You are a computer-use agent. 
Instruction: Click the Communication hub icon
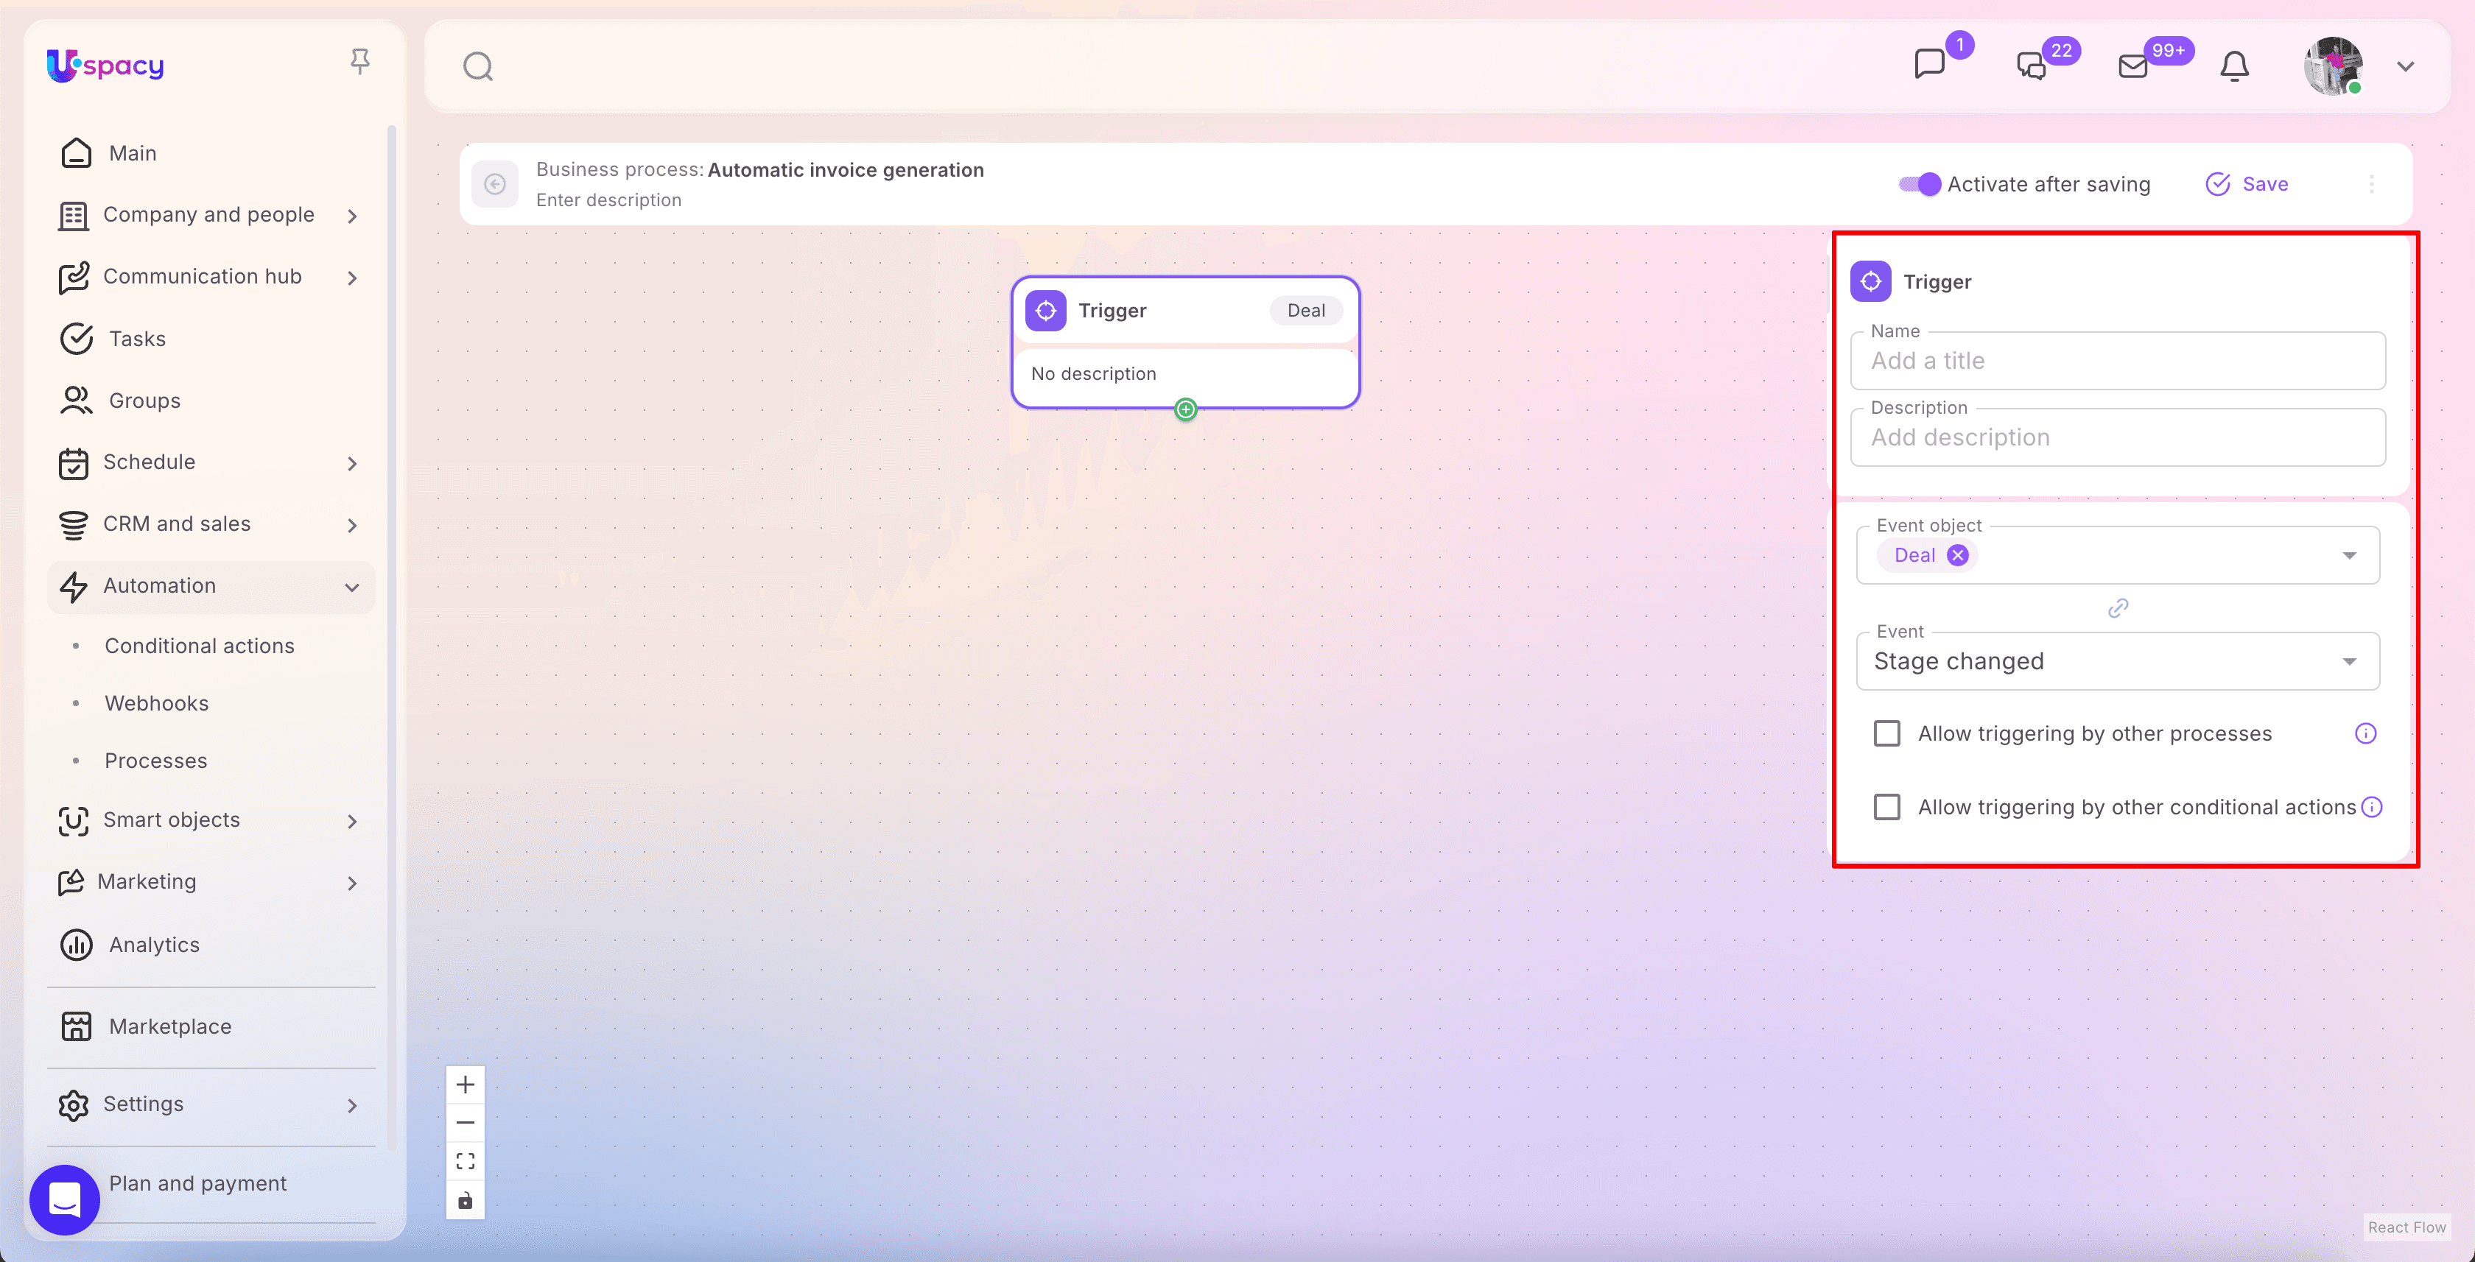pos(73,277)
